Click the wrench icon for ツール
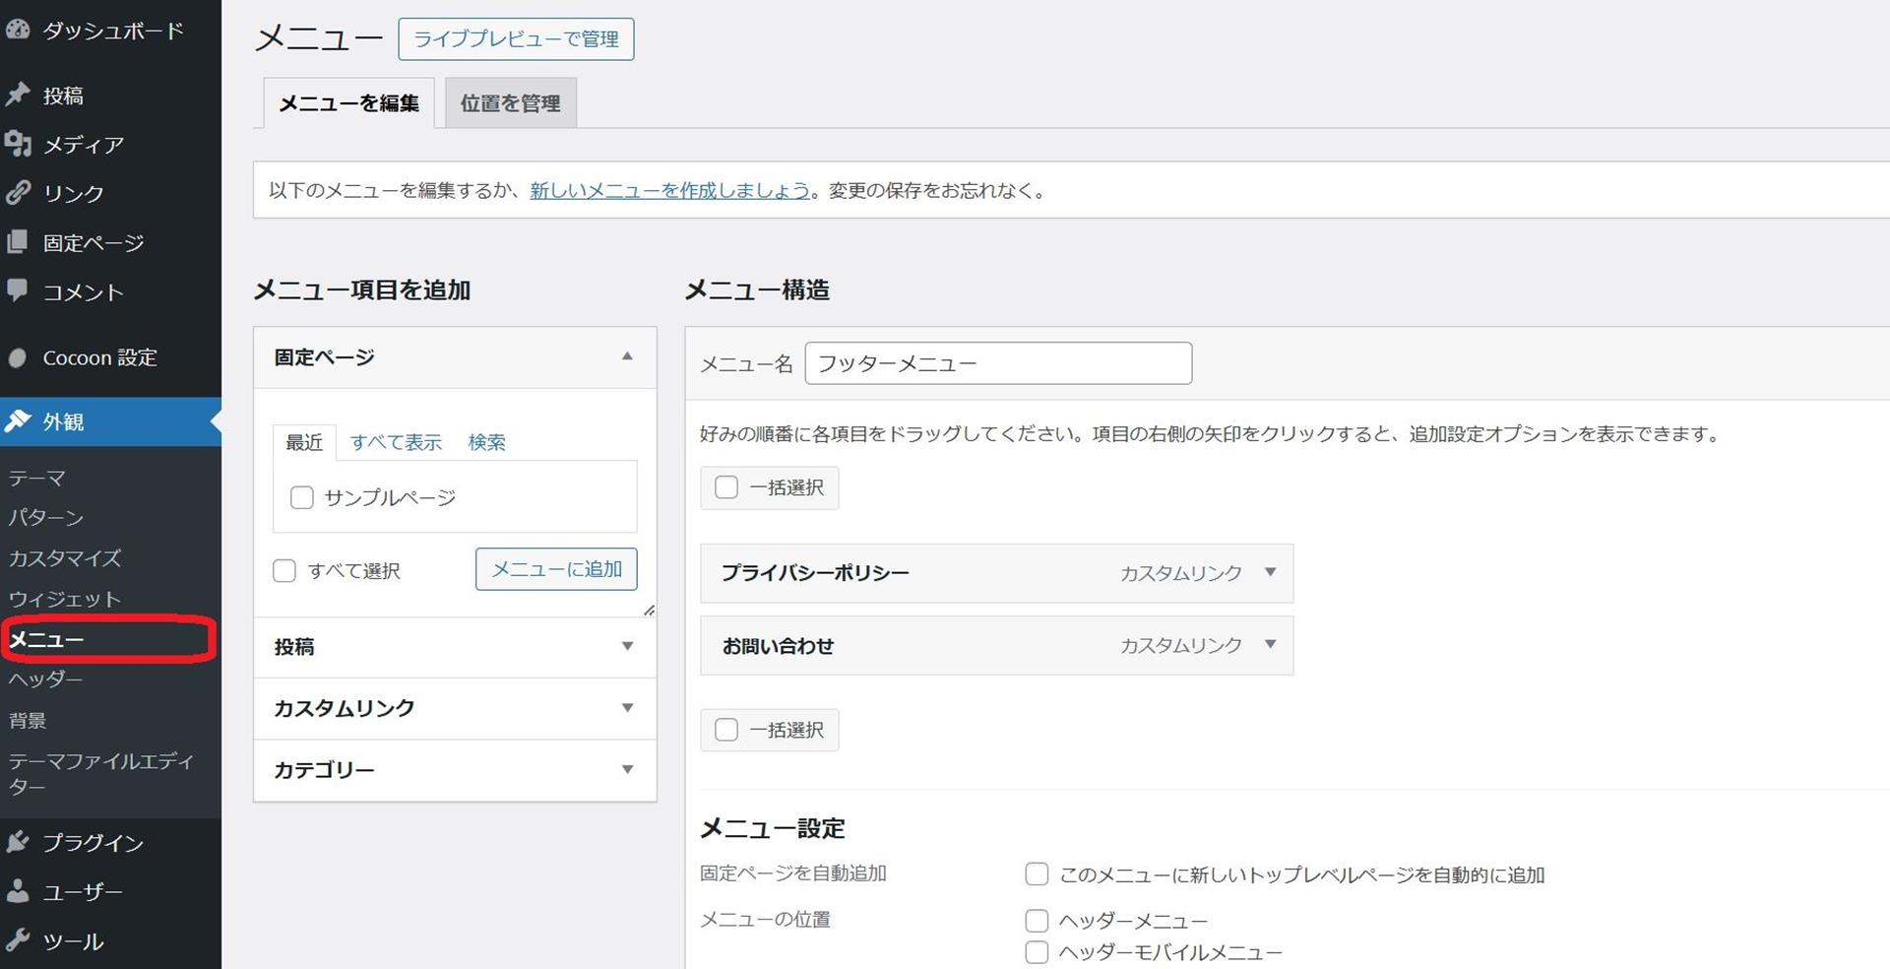1890x969 pixels. click(17, 940)
